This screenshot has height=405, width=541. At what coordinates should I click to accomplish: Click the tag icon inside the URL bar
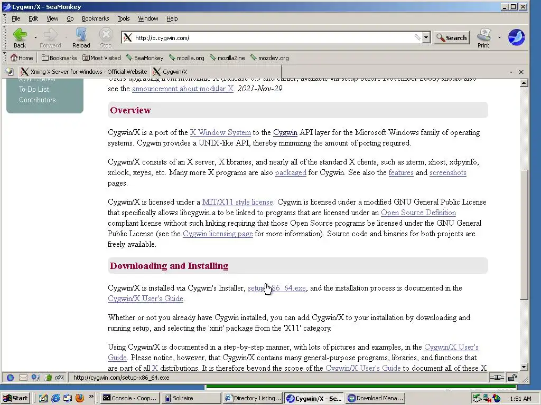[417, 37]
